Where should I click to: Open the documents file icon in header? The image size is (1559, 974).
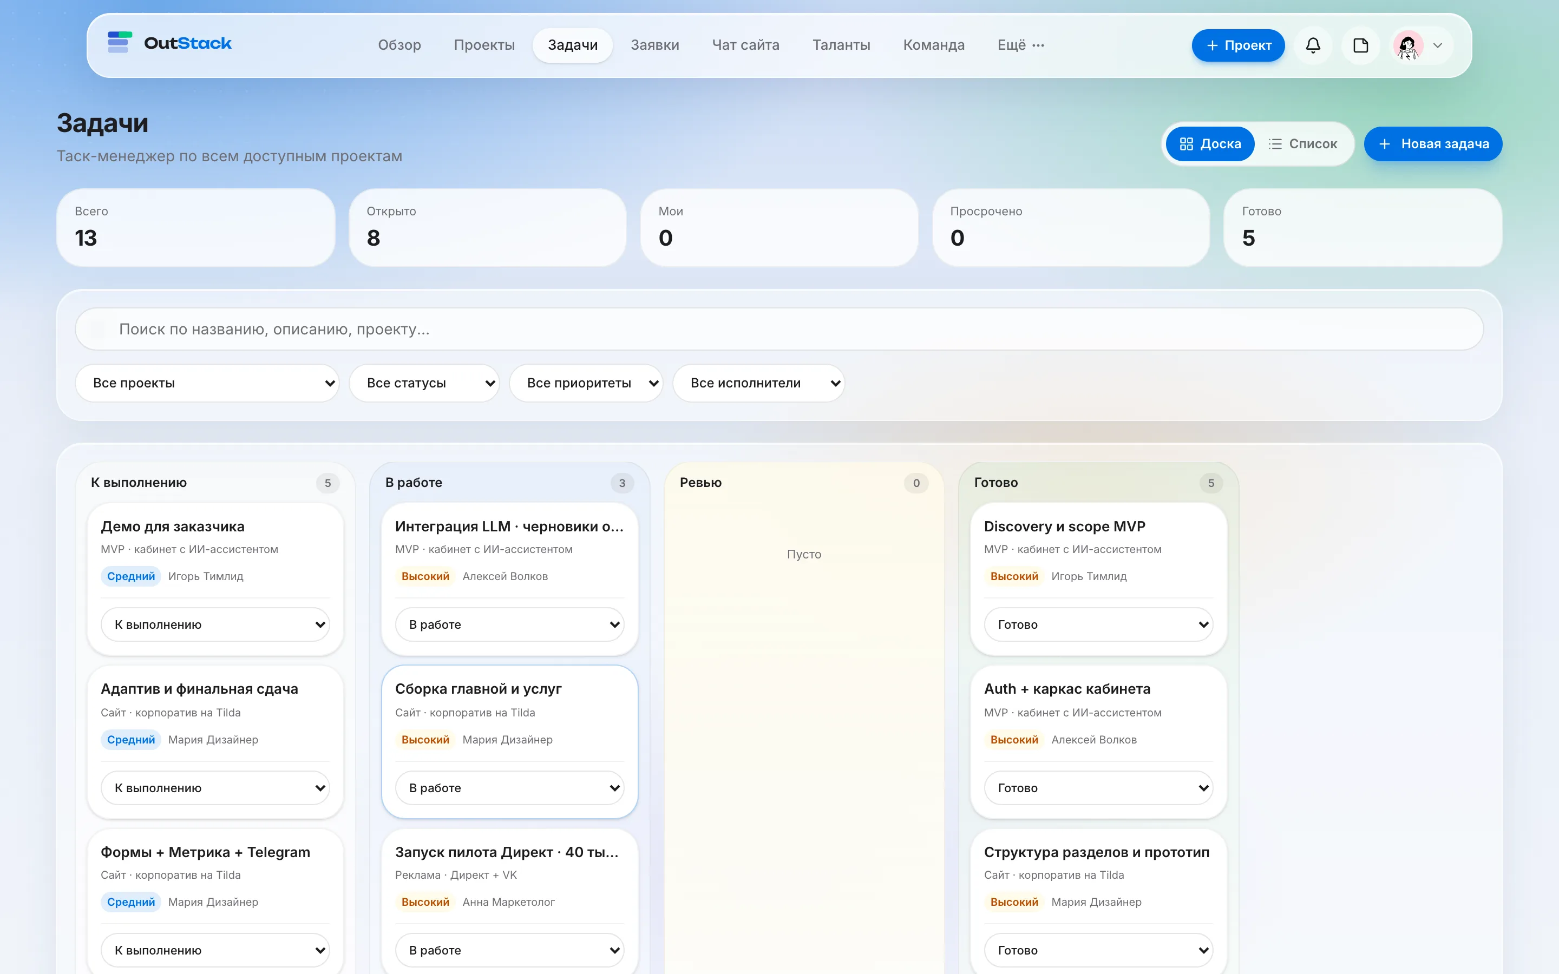(x=1360, y=45)
